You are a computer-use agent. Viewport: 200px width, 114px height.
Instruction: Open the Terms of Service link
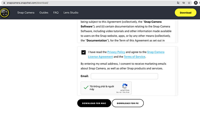(x=135, y=57)
